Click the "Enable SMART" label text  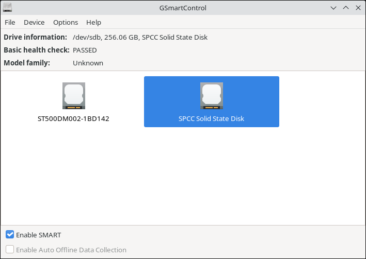[38, 235]
